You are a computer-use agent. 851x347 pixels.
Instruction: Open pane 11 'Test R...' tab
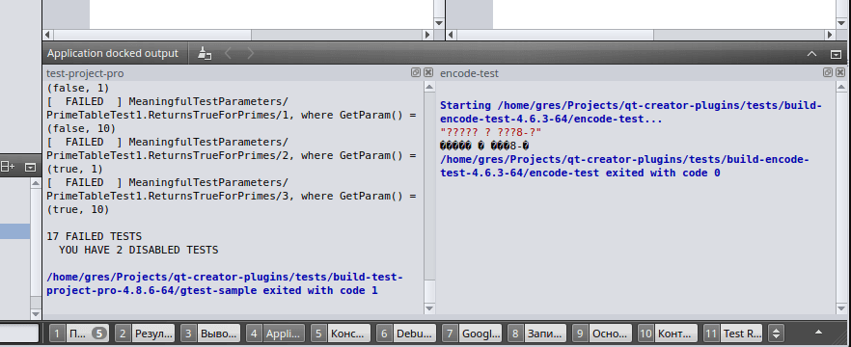(733, 333)
